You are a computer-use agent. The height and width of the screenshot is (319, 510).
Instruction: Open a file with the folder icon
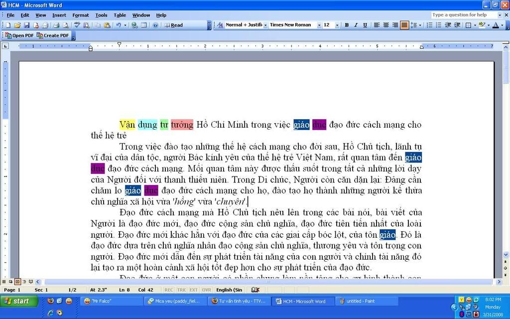click(17, 25)
